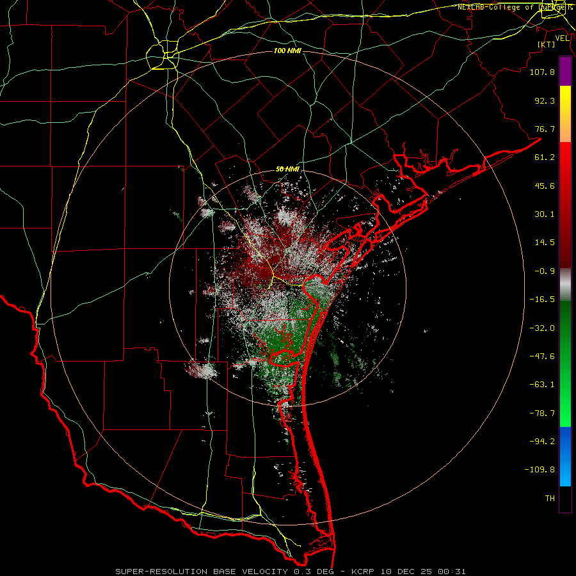Click the -78.7 velocity scale value
Screen dimensions: 576x576
[542, 413]
